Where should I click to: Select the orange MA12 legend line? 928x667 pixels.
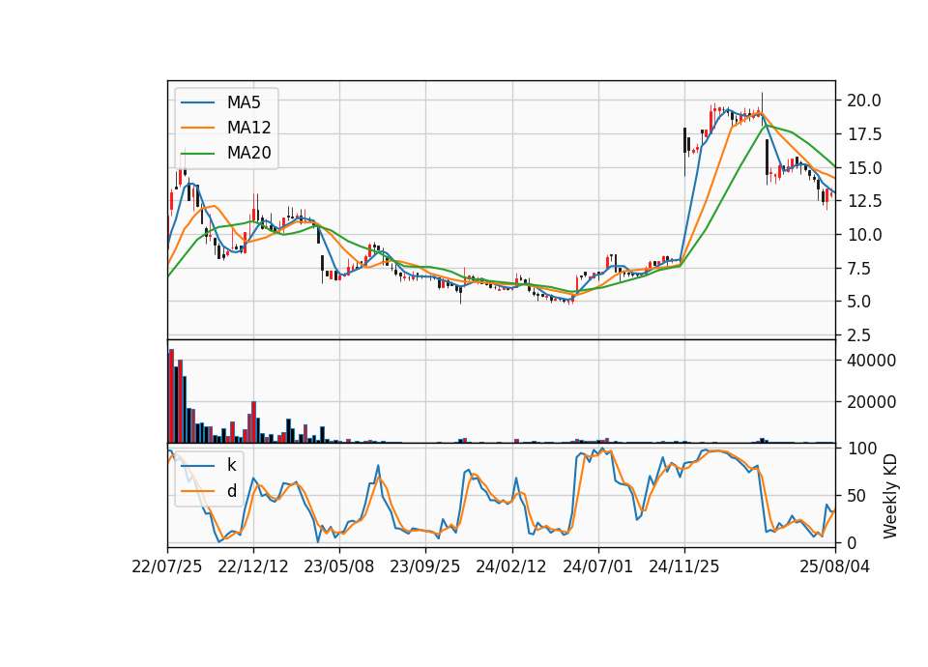coord(197,128)
